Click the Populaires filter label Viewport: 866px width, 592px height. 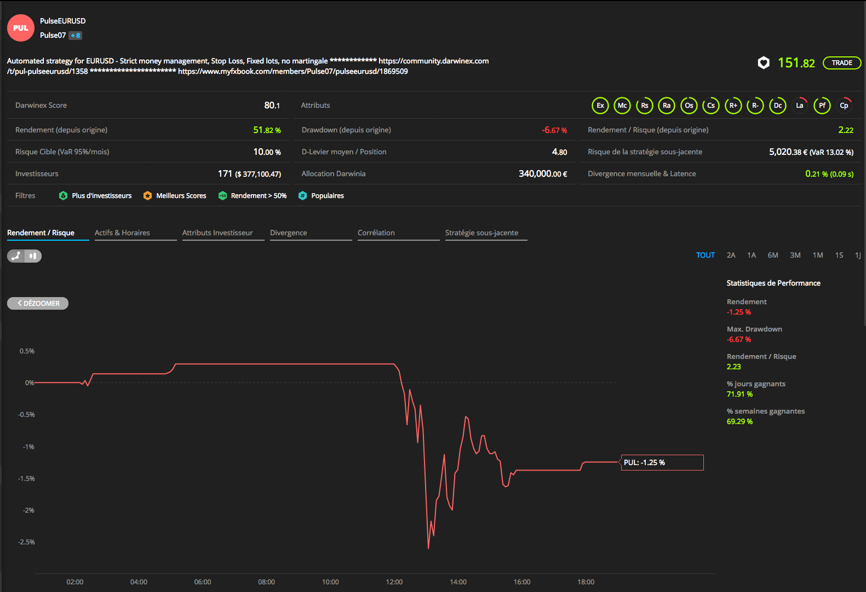tap(328, 195)
